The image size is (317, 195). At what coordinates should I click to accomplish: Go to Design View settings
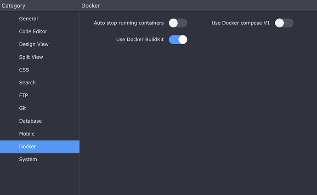coord(40,44)
